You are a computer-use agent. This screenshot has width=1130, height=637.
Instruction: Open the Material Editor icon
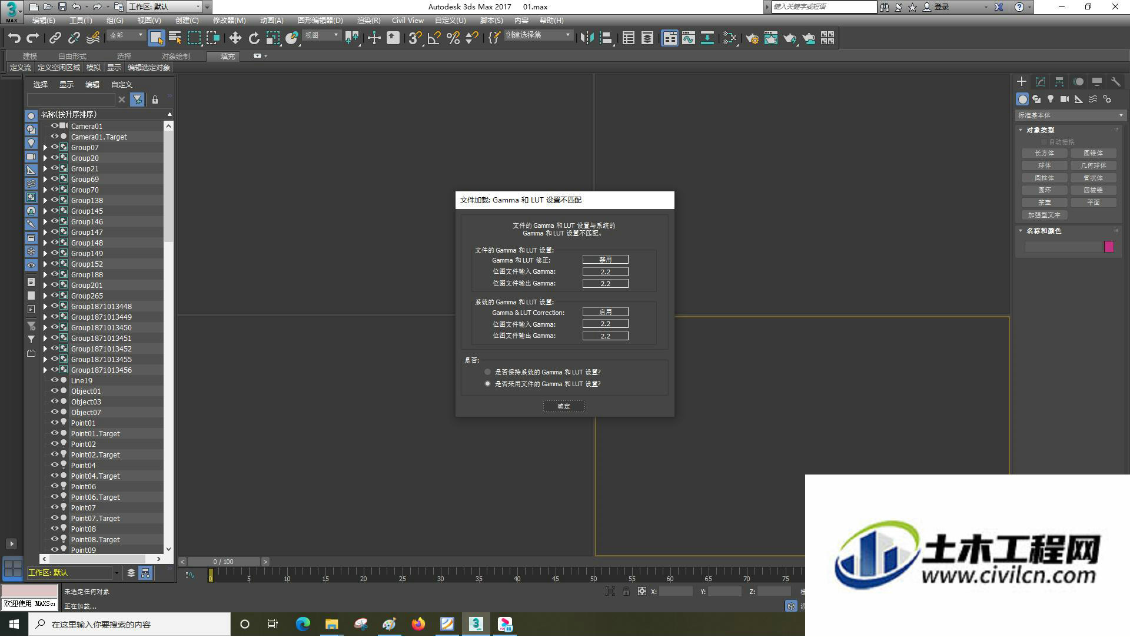pos(730,38)
